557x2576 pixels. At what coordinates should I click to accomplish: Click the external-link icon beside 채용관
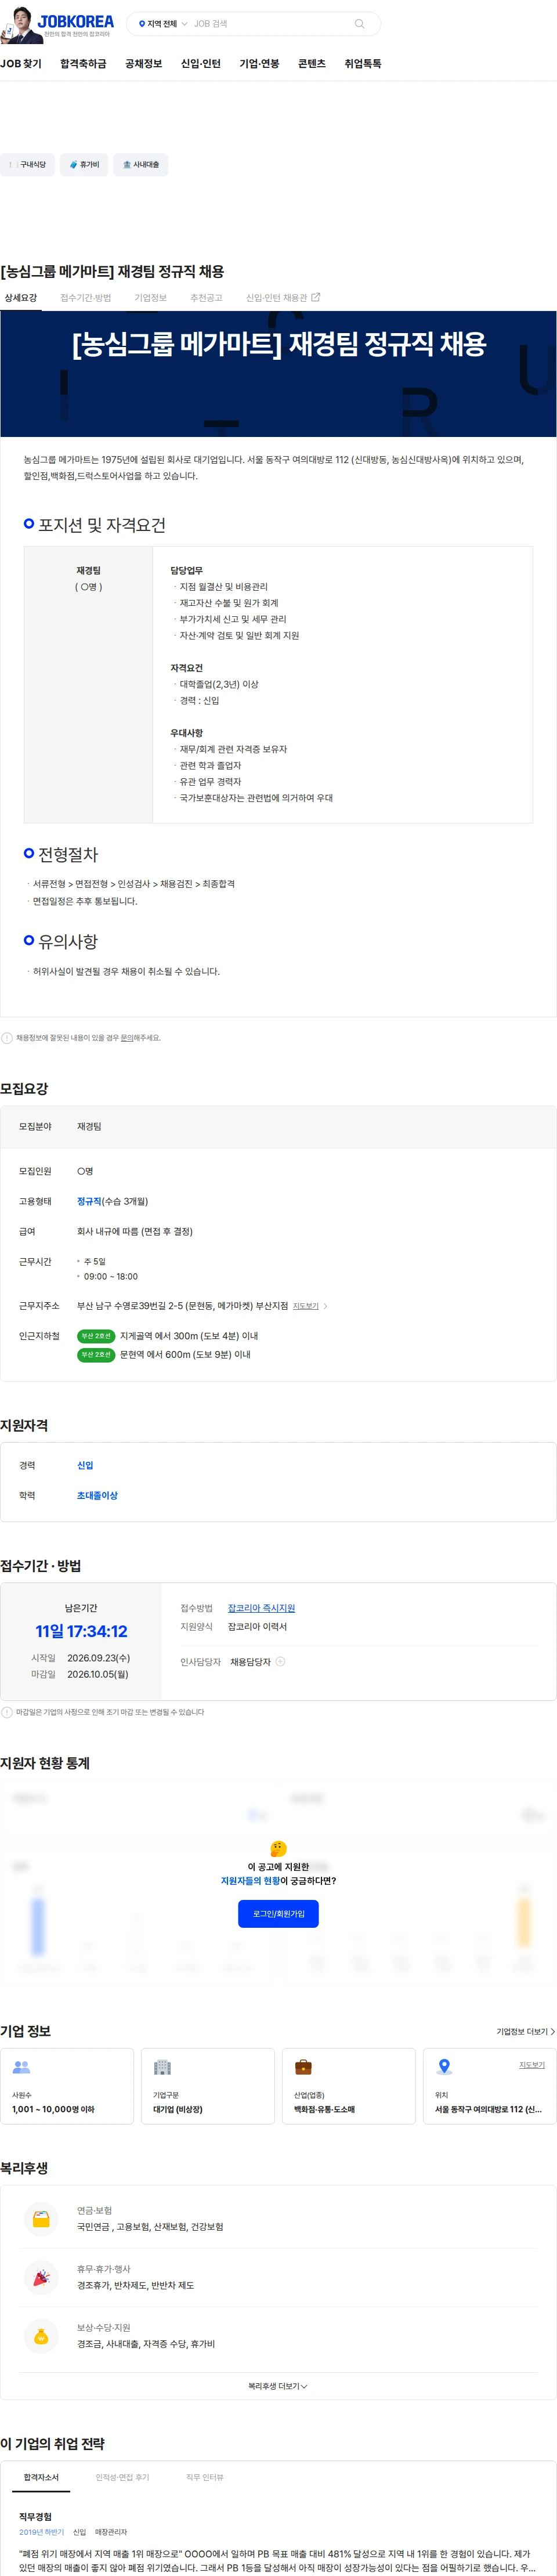click(x=316, y=297)
